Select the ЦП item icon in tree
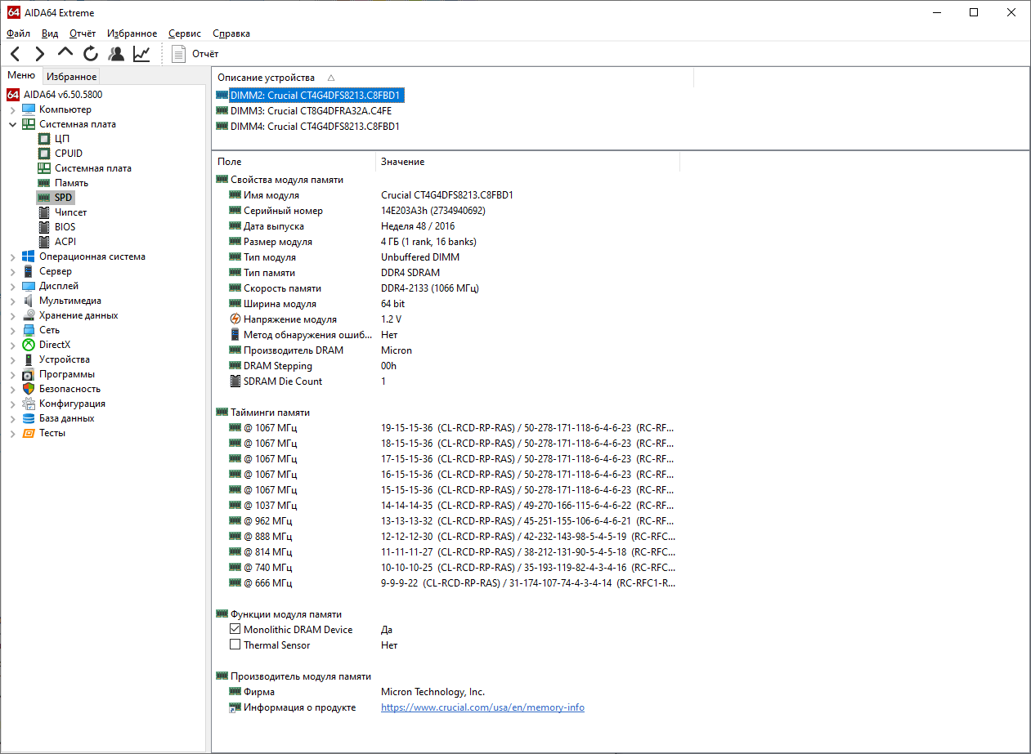The width and height of the screenshot is (1031, 754). point(43,139)
